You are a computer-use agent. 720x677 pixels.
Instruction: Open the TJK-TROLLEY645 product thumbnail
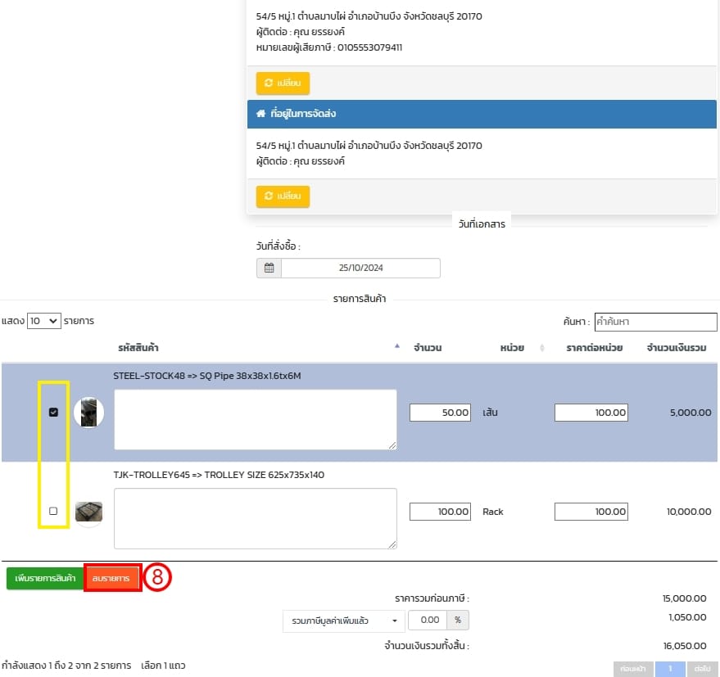tap(88, 512)
